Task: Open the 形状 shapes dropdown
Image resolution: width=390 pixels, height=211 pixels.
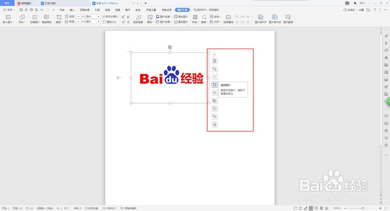Action: click(21, 19)
